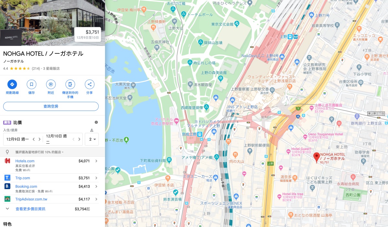
Task: Open the 下町風俗資料館 museum marker
Action: (x=169, y=160)
